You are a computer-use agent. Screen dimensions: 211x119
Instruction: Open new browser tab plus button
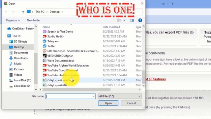click(x=172, y=4)
